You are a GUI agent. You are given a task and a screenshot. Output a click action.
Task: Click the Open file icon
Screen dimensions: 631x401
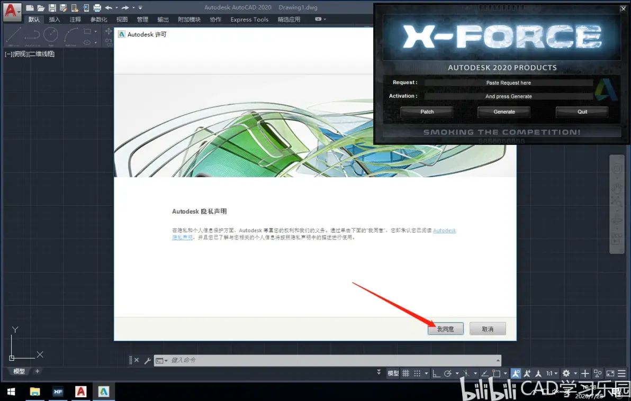click(x=41, y=7)
